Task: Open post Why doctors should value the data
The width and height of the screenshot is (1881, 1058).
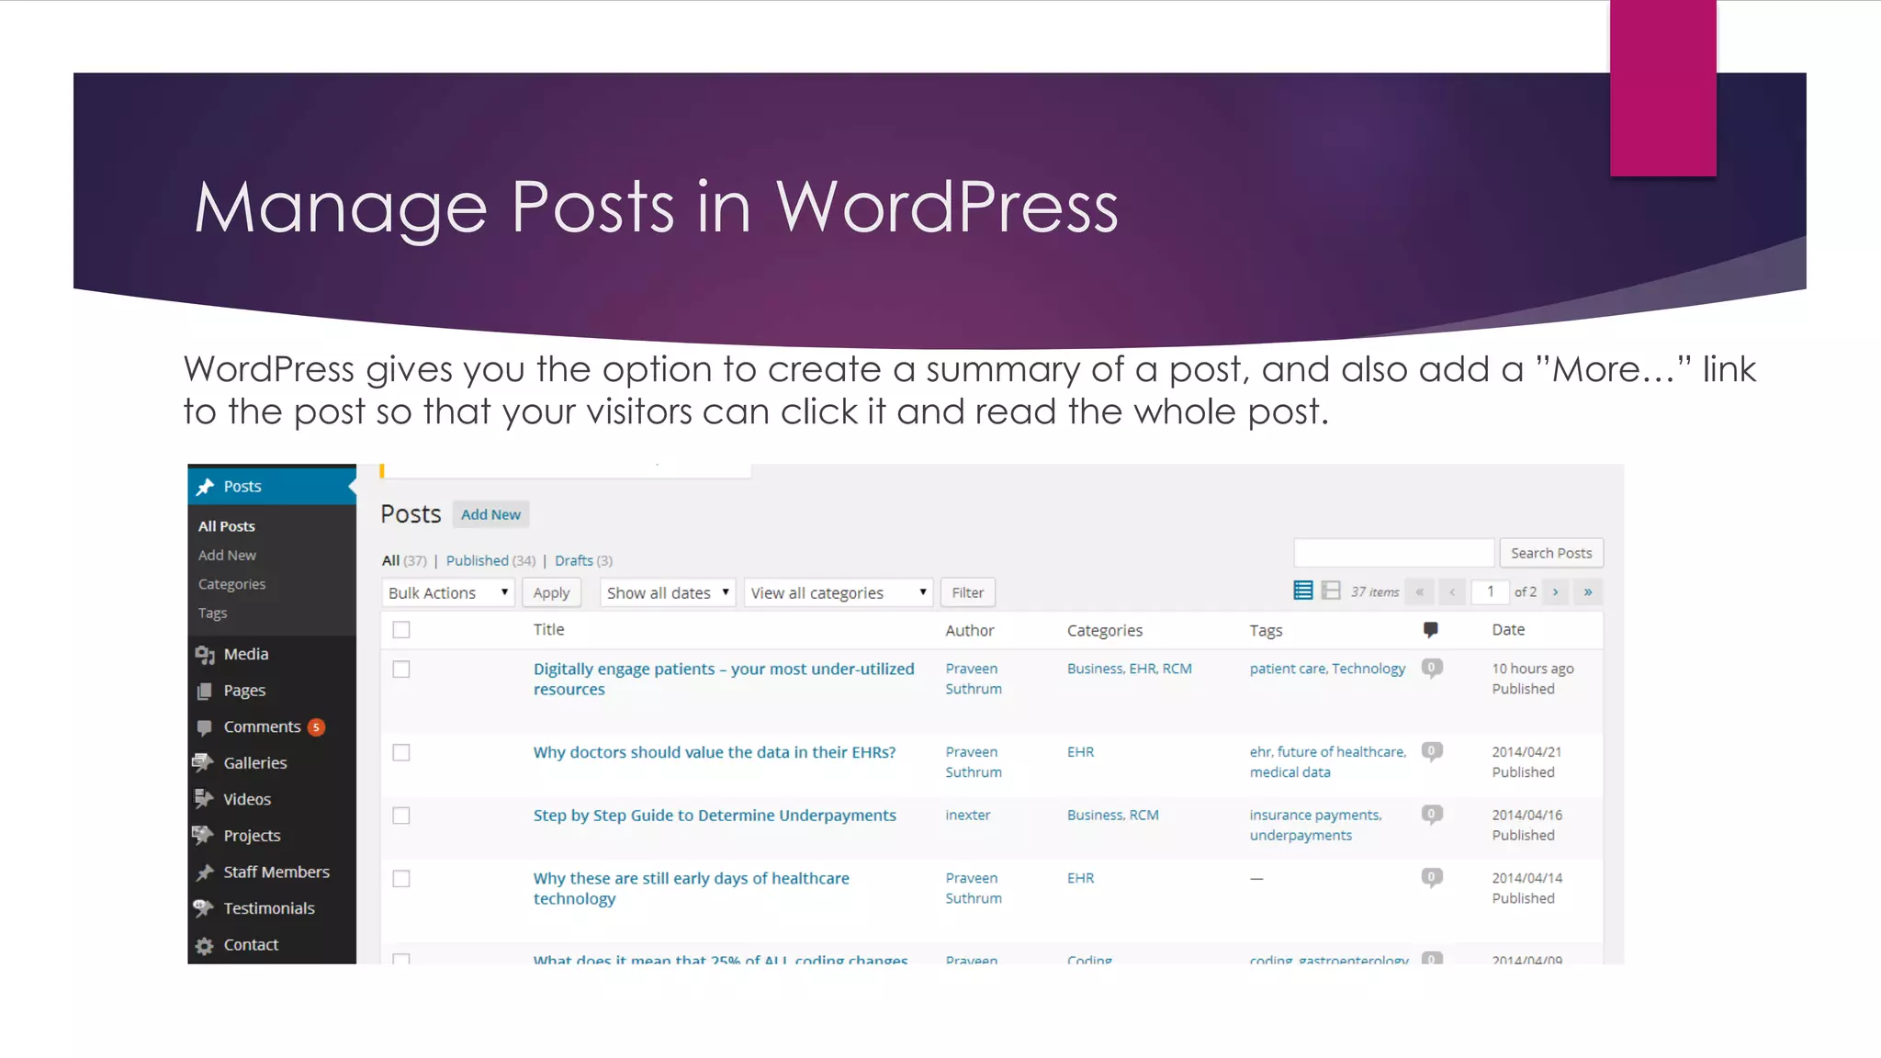Action: tap(715, 753)
